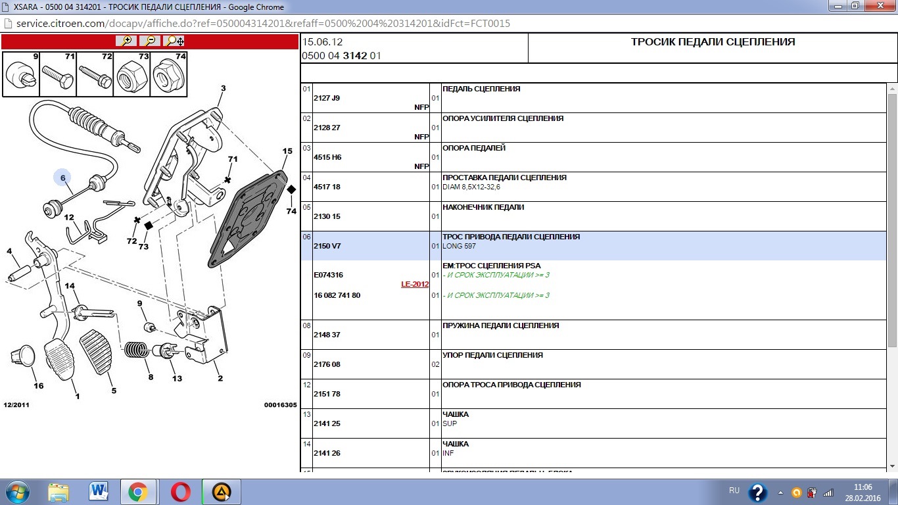Click the address bar URL
898x505 pixels.
[x=264, y=24]
